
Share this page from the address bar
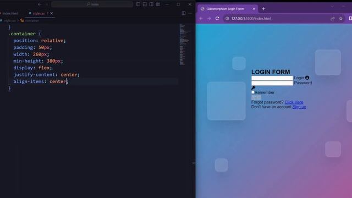[x=333, y=18]
